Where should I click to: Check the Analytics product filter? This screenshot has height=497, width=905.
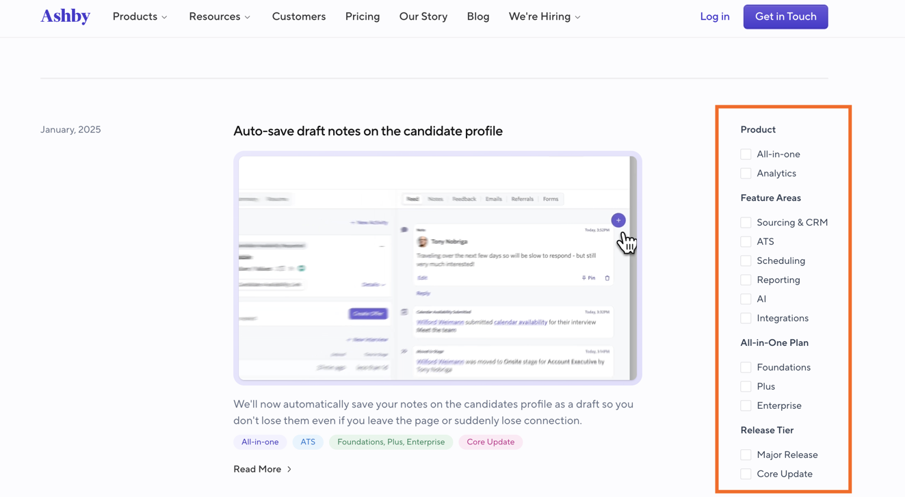tap(746, 174)
